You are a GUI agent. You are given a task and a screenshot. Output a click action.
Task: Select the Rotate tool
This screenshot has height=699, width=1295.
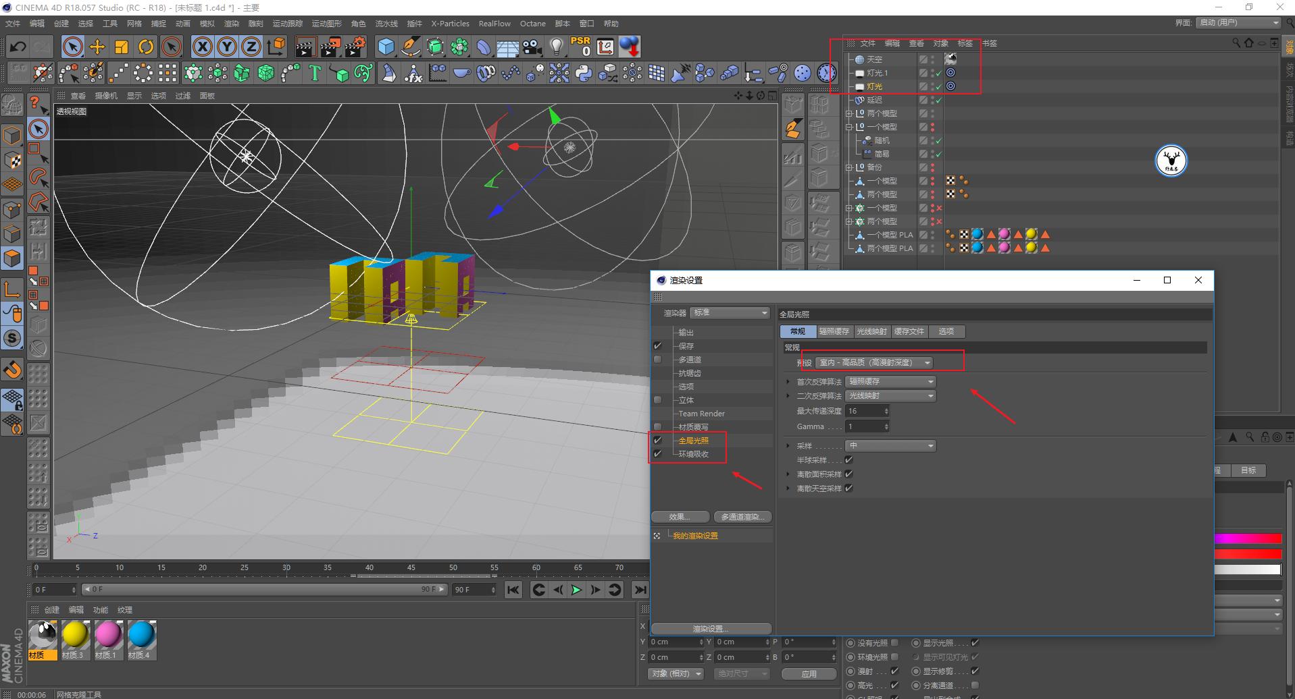(x=146, y=47)
